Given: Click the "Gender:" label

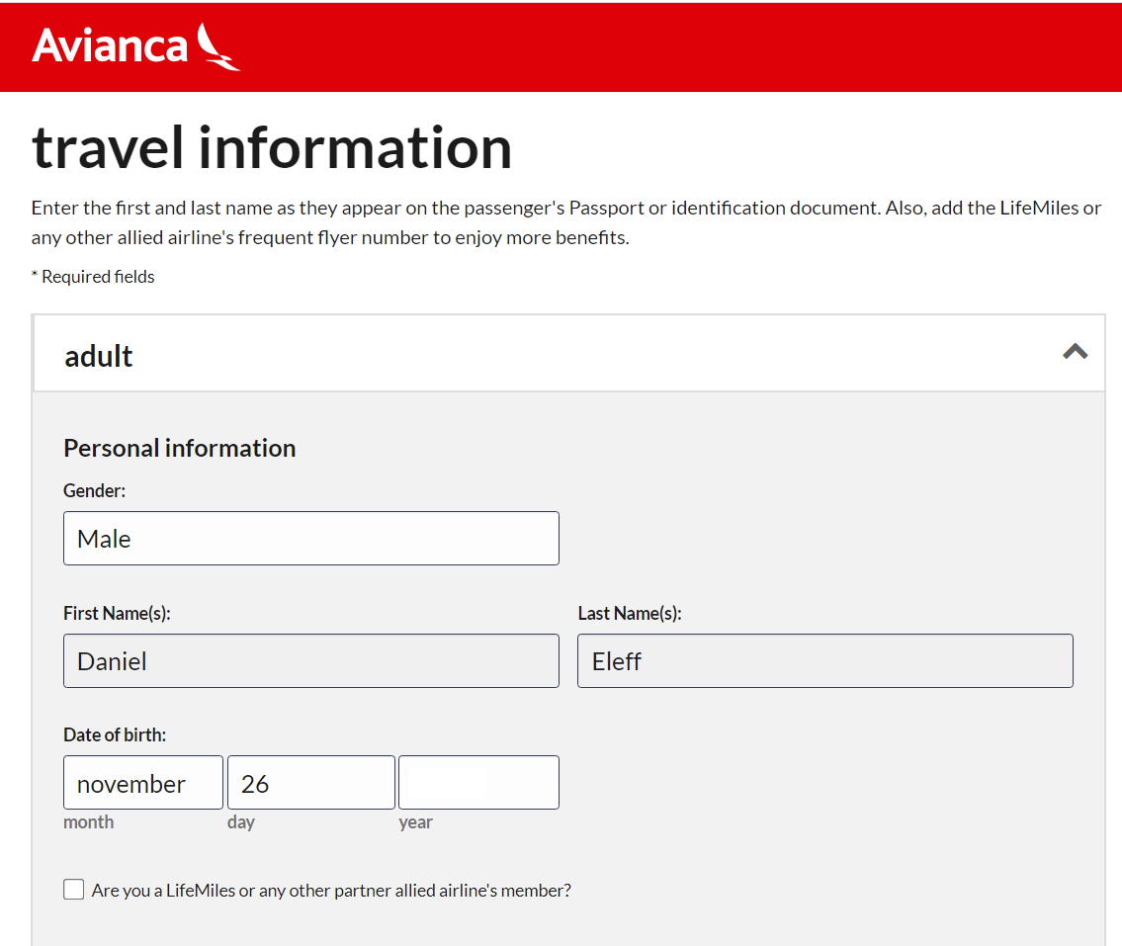Looking at the screenshot, I should point(95,491).
